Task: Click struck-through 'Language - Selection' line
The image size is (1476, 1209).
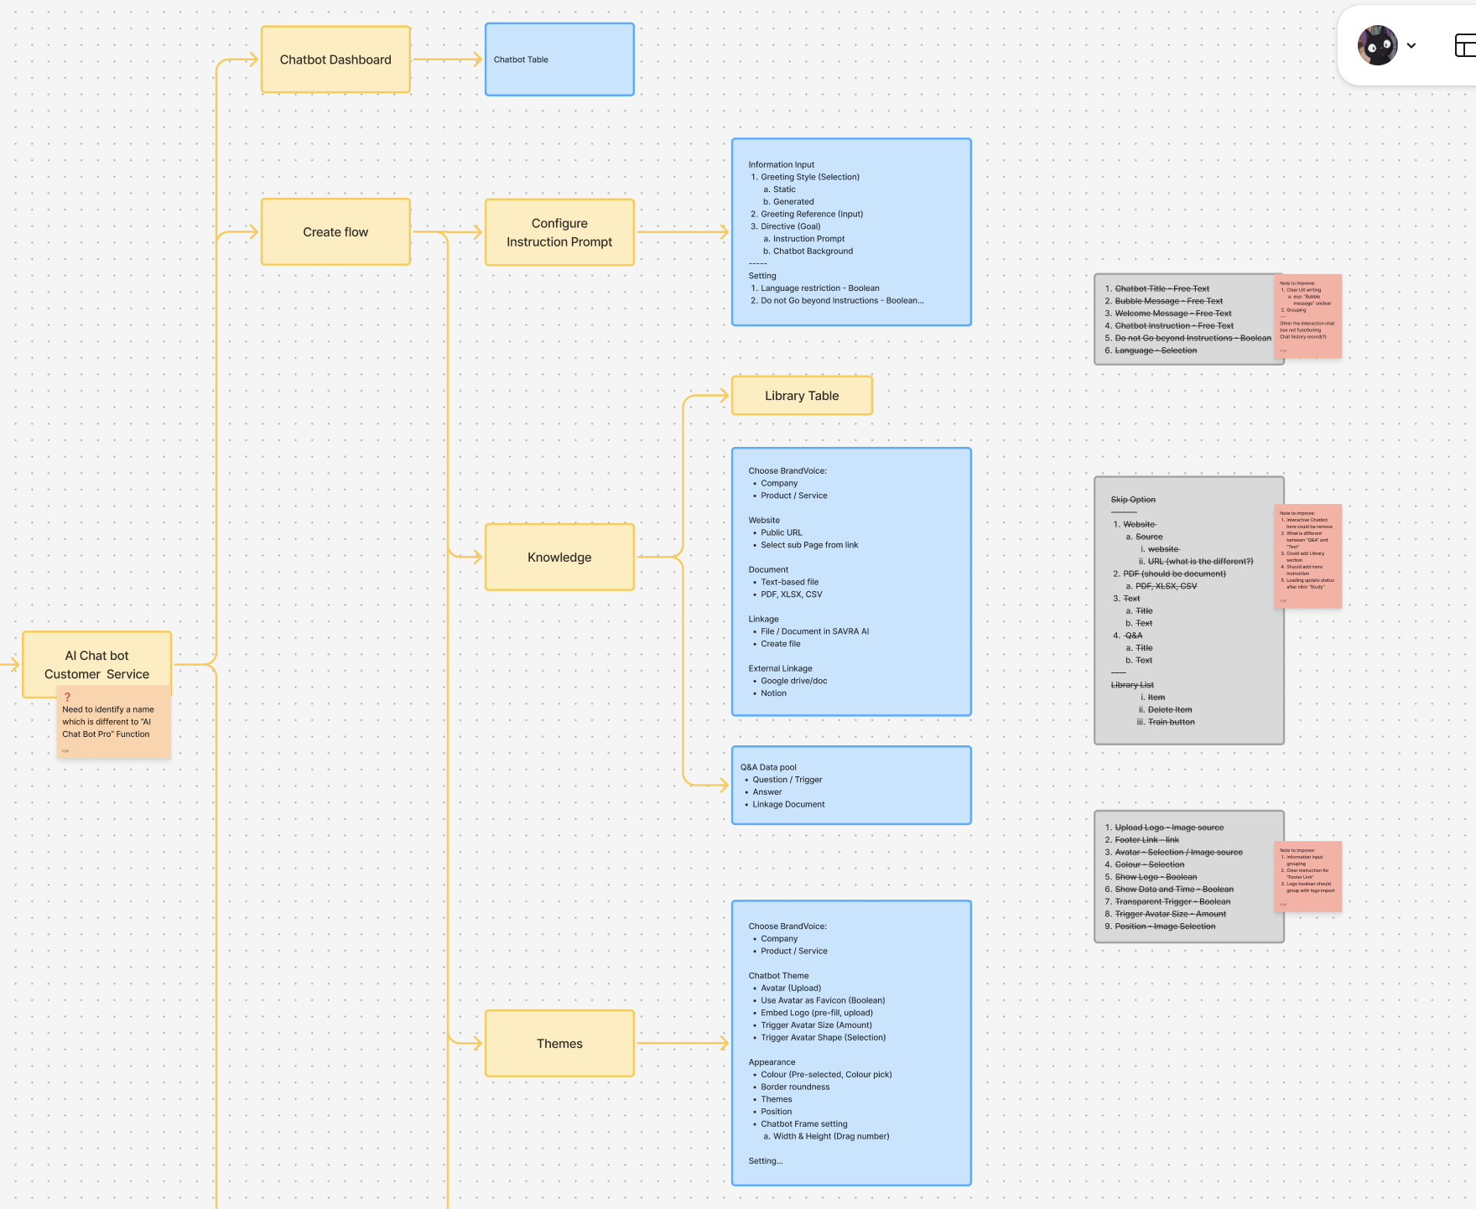Action: coord(1156,350)
